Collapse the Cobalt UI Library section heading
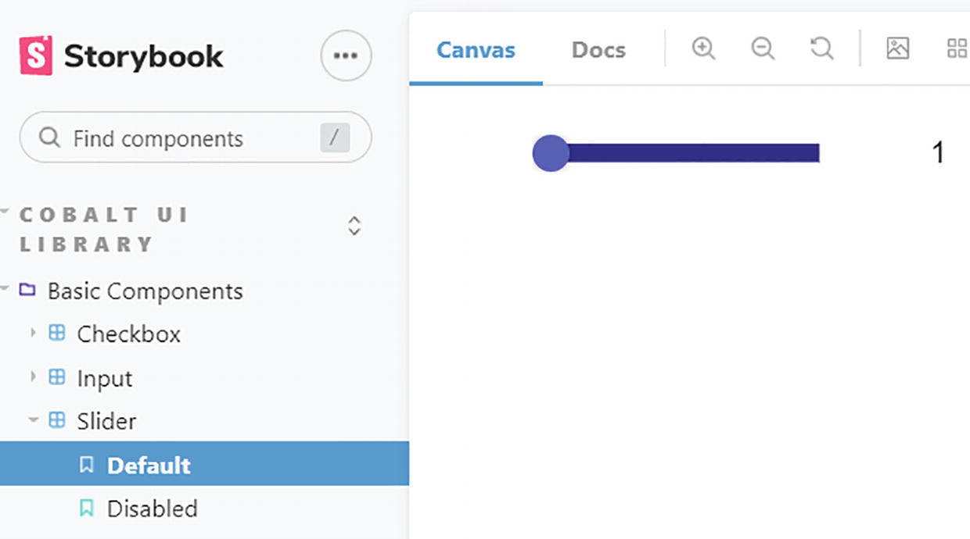This screenshot has height=539, width=970. pos(102,229)
